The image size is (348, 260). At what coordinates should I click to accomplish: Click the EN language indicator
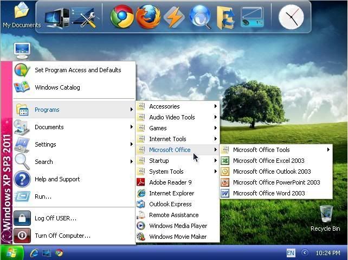click(291, 253)
